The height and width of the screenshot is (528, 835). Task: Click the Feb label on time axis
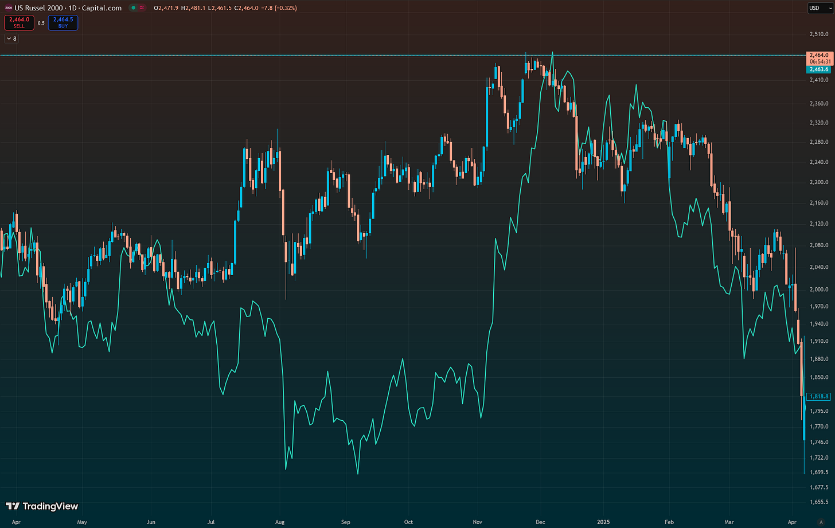click(x=669, y=522)
